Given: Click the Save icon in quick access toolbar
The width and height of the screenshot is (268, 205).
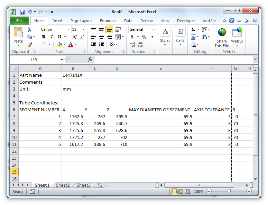Looking at the screenshot, I should coord(22,12).
